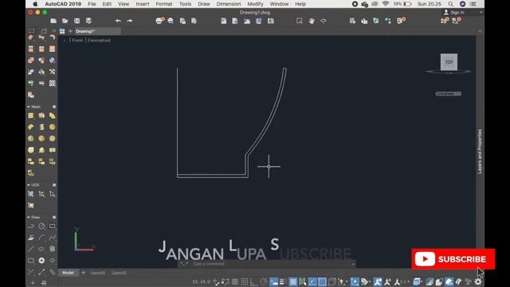Toggle hardware acceleration in the status bar
This screenshot has height=287, width=510.
click(x=449, y=281)
